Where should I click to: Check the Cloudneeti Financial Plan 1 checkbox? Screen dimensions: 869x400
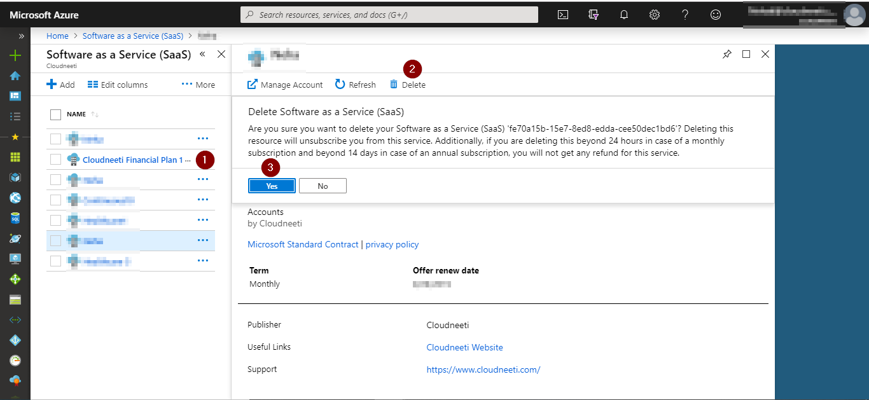pos(55,160)
